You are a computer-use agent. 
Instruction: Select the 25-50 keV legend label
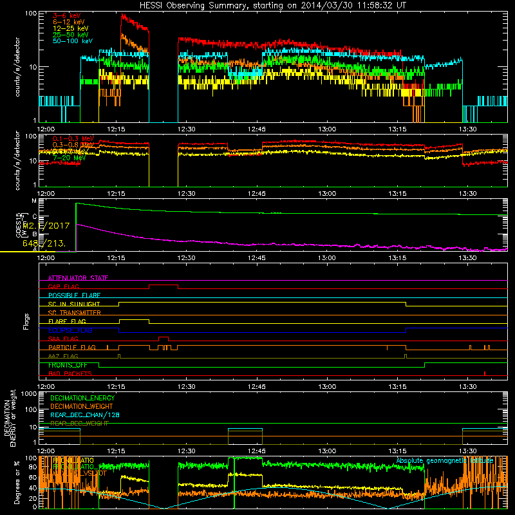tap(70, 35)
